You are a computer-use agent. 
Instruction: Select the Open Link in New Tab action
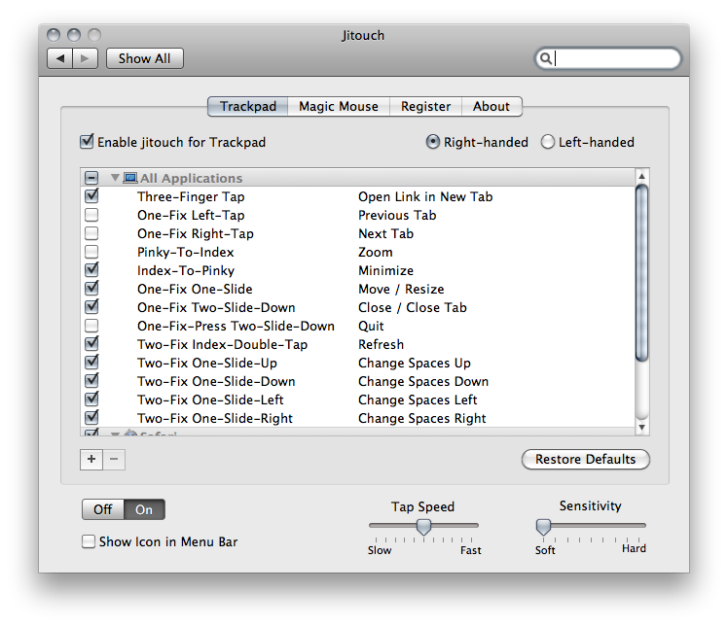[425, 196]
